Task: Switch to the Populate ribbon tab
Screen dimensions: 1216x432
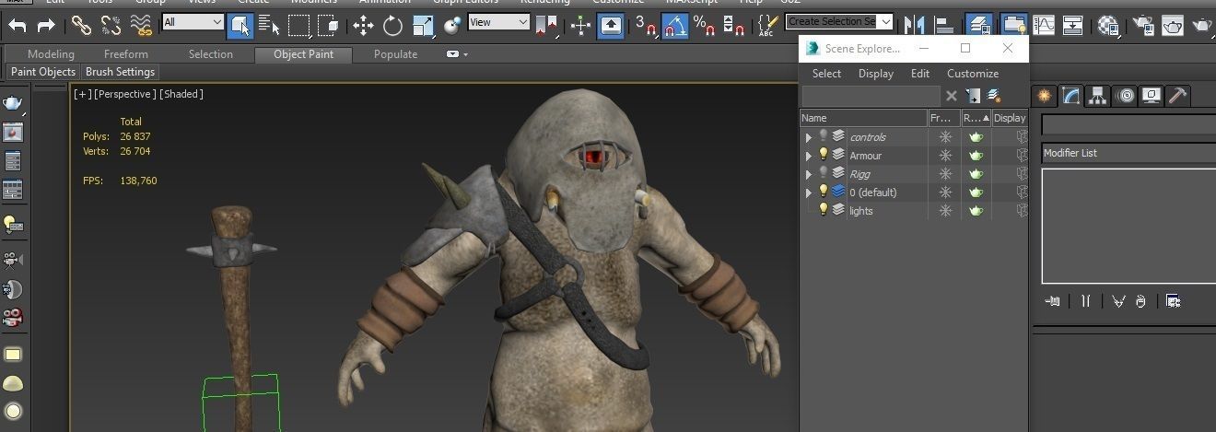Action: [395, 54]
